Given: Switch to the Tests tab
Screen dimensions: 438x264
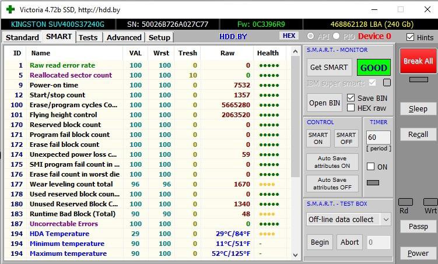Looking at the screenshot, I should [x=89, y=37].
